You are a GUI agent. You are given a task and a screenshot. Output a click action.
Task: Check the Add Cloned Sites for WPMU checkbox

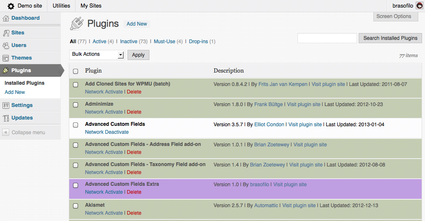pos(76,85)
